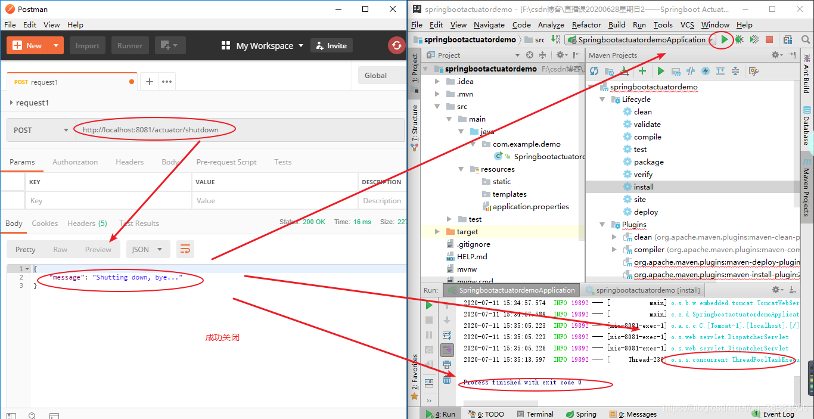Open tab options ellipsis in Postman
The image size is (814, 419).
167,82
